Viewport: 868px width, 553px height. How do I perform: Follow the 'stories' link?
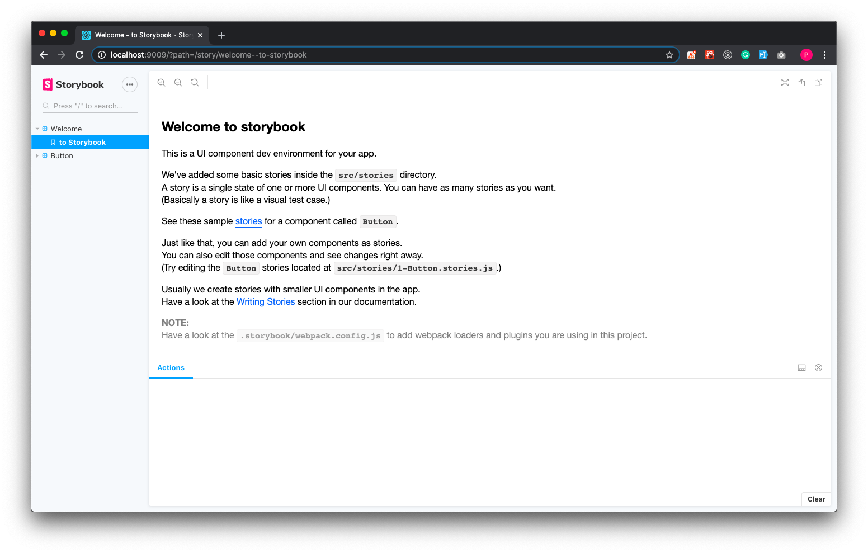click(x=248, y=221)
